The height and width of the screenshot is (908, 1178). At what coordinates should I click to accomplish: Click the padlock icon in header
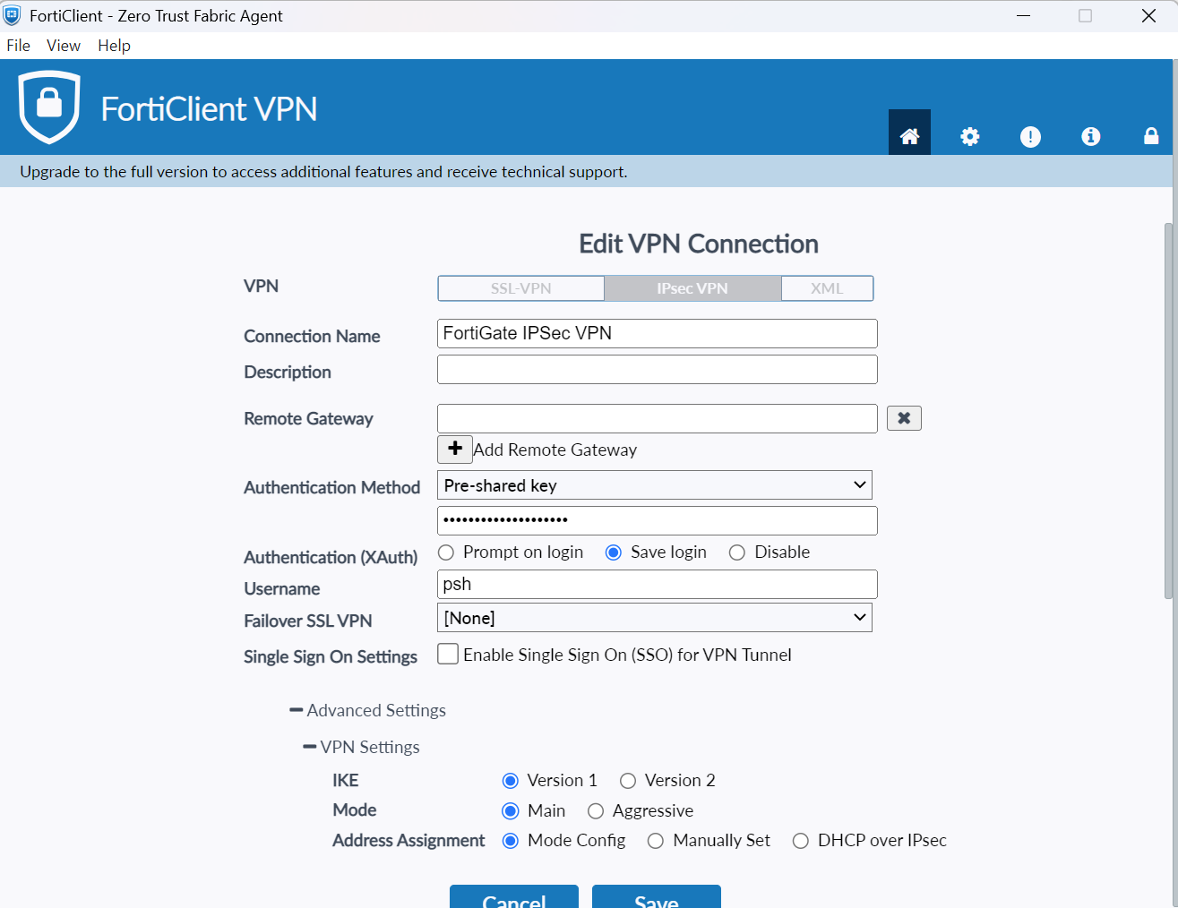click(1151, 136)
